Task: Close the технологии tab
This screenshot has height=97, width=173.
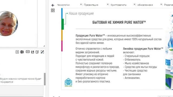Action: point(81,4)
